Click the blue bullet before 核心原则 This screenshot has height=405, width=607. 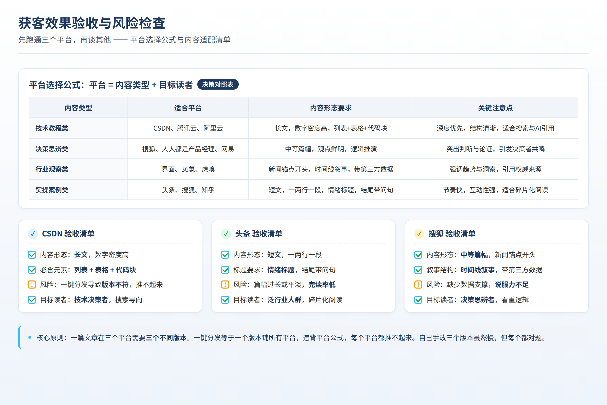coord(30,337)
